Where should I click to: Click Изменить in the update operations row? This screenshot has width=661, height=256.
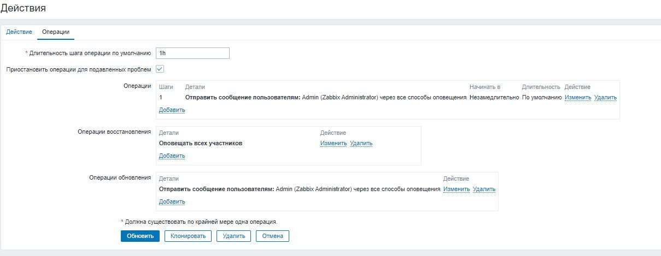[x=457, y=189]
